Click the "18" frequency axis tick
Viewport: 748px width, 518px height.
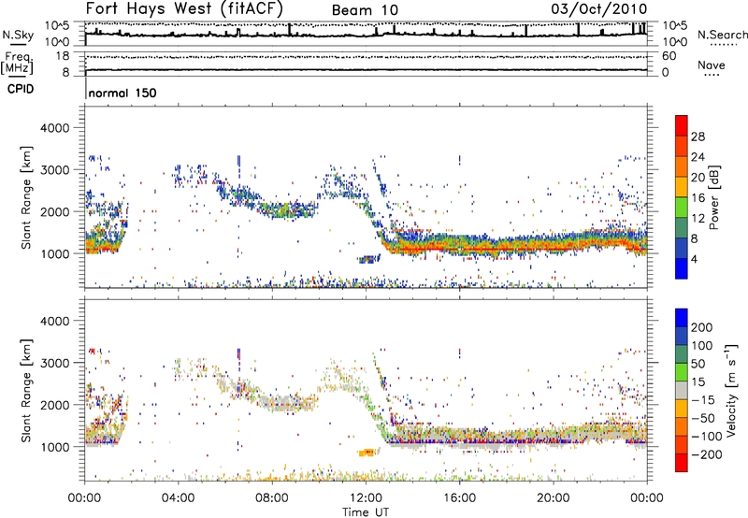[x=63, y=56]
